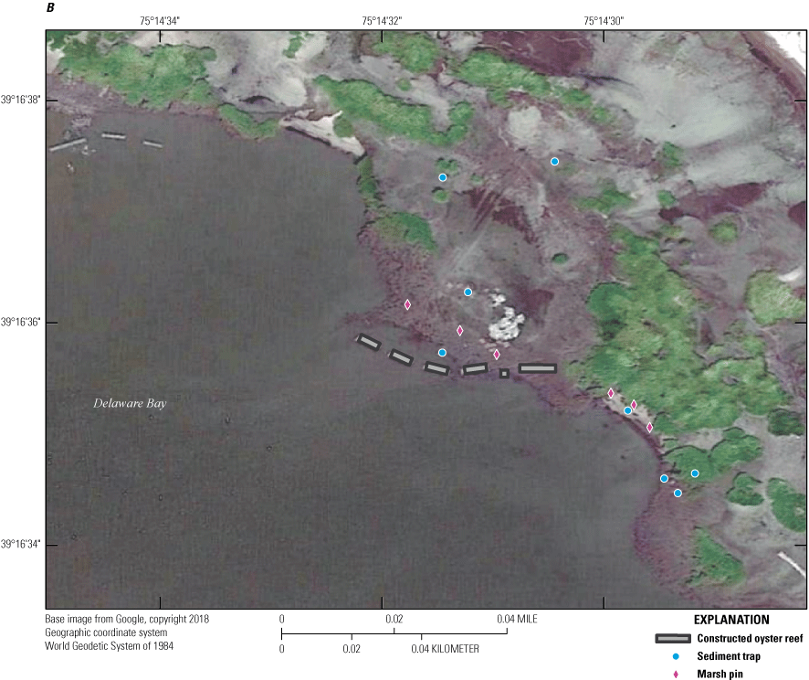The height and width of the screenshot is (680, 809).
Task: Click the 75°14'32" longitude label
Action: [x=382, y=20]
